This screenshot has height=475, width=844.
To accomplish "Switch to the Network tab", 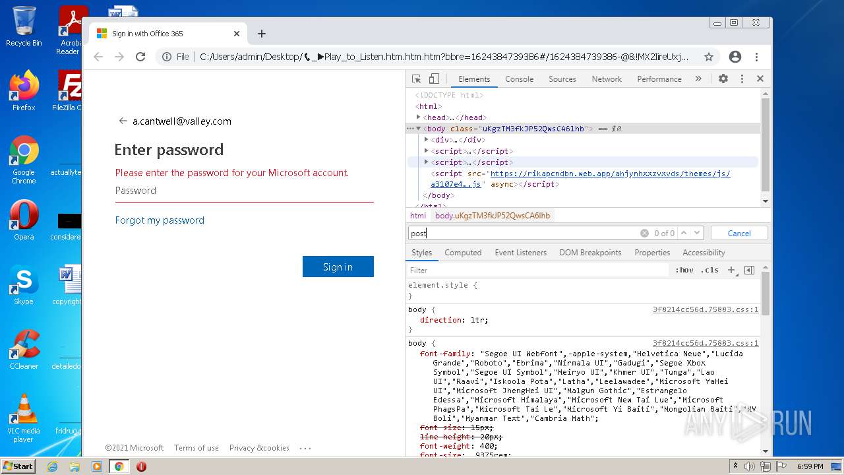I will click(607, 79).
